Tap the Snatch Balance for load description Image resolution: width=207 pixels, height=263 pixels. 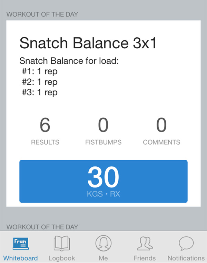[x=69, y=61]
